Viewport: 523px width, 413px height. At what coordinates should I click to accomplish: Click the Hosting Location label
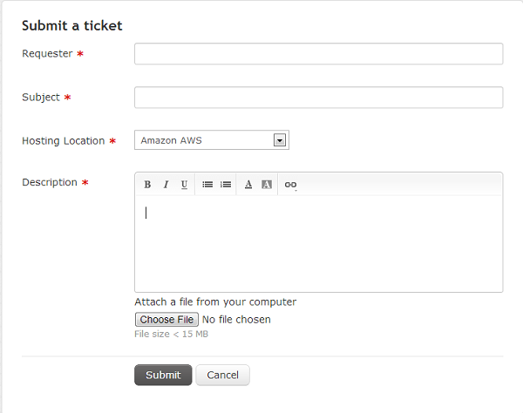tap(63, 141)
